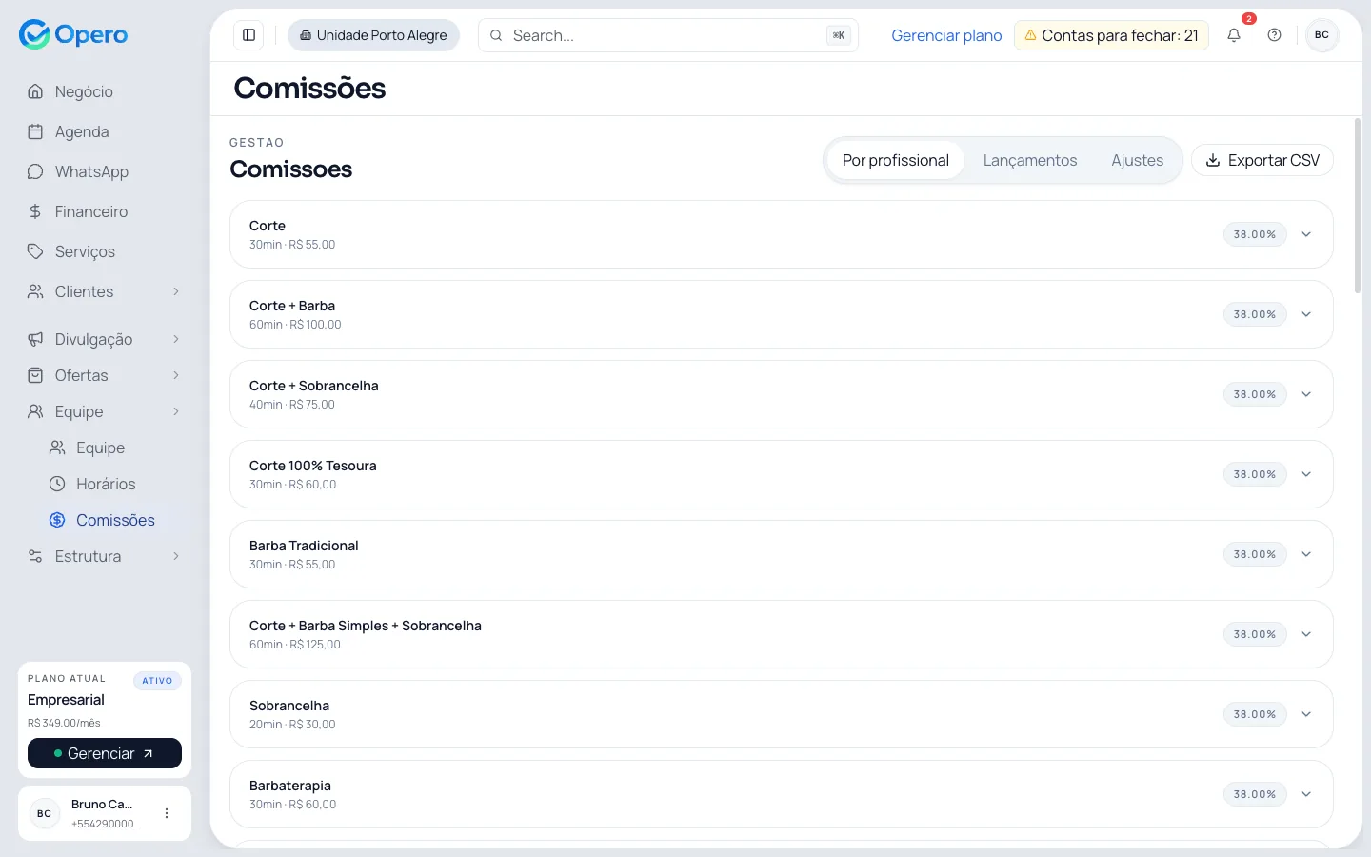This screenshot has width=1371, height=857.
Task: Expand the Ofertas submenu chevron
Action: [x=176, y=375]
